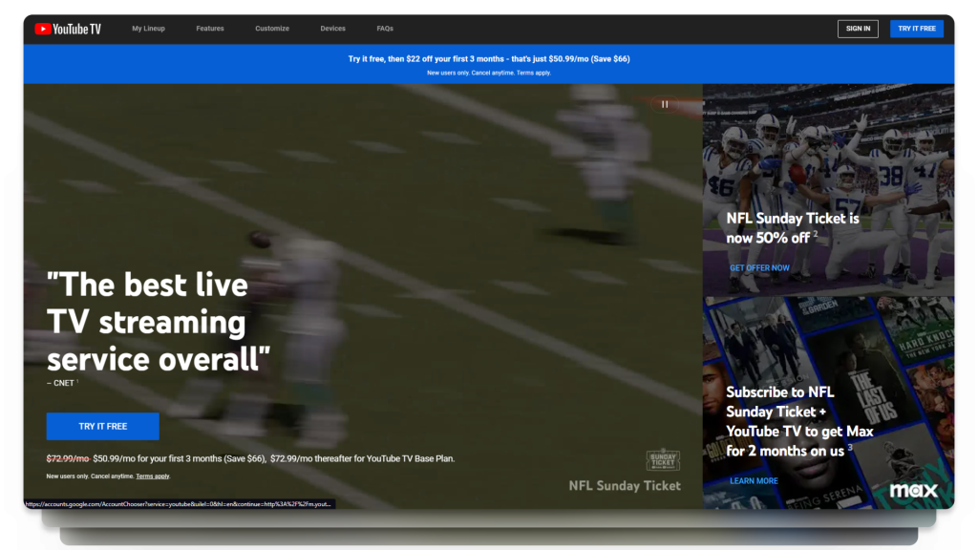978x550 pixels.
Task: Click the $22 off promo banner text
Action: (x=488, y=59)
